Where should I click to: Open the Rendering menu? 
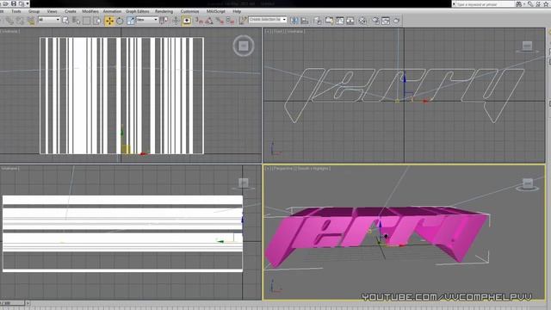click(164, 11)
